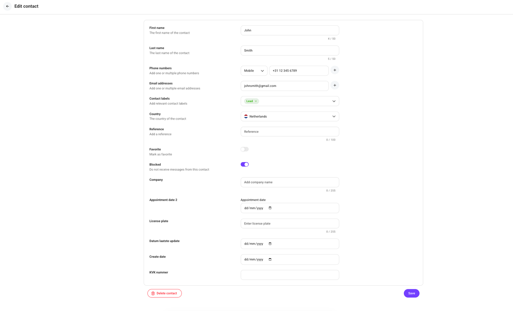
Task: Enable the Favorite toggle
Action: point(244,149)
